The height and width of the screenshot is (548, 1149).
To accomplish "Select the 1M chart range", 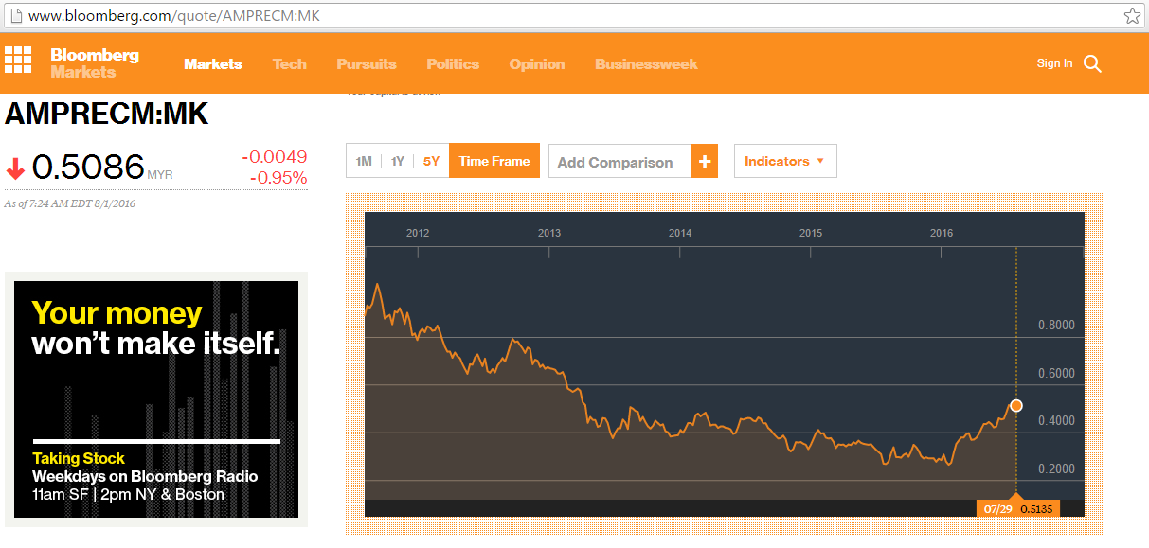I will click(x=364, y=161).
